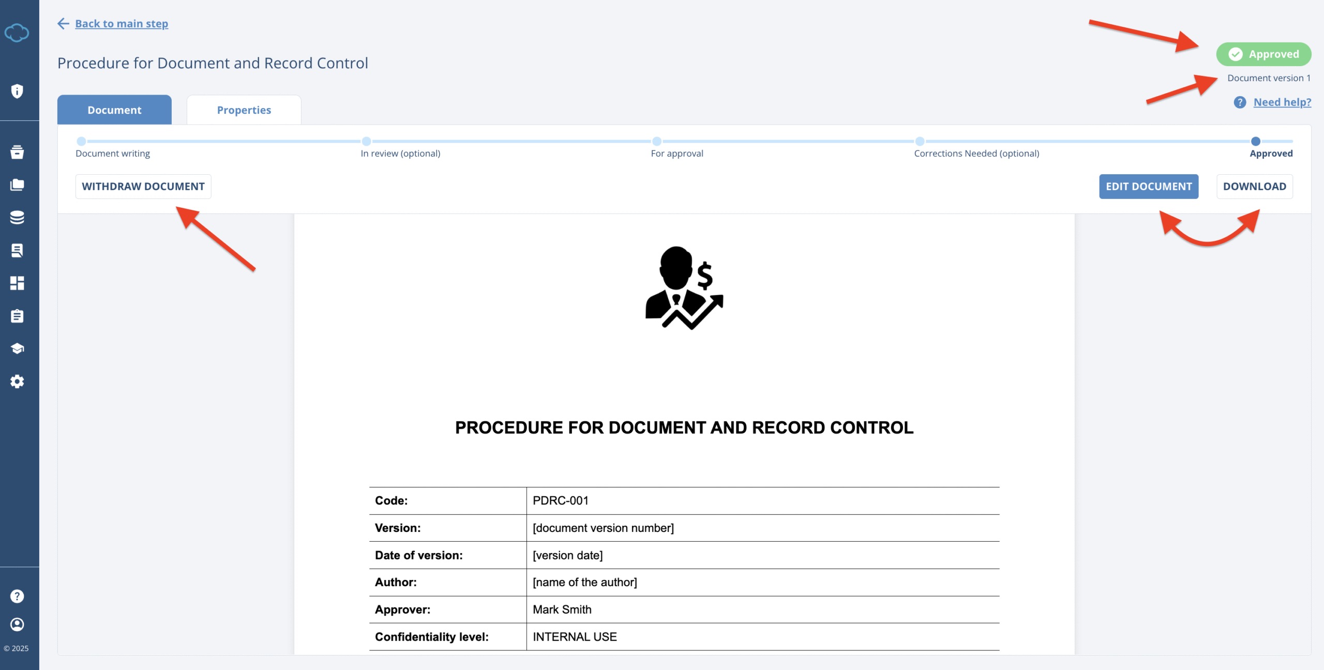The height and width of the screenshot is (670, 1324).
Task: Select the Document tab
Action: [x=114, y=110]
